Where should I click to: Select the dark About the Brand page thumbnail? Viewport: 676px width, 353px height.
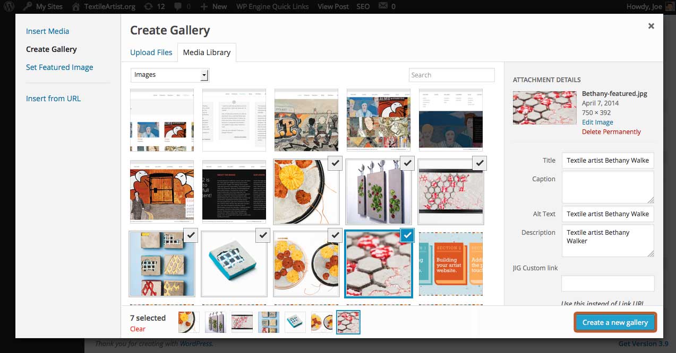(234, 192)
